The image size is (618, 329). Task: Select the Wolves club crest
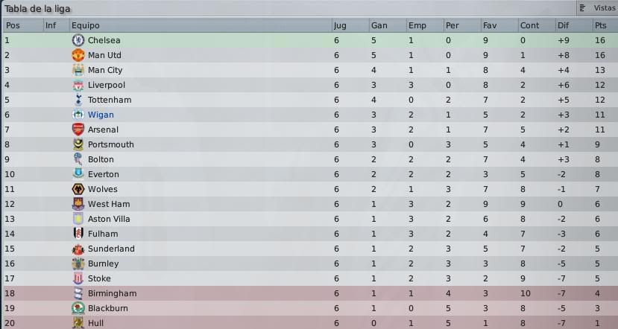(78, 189)
